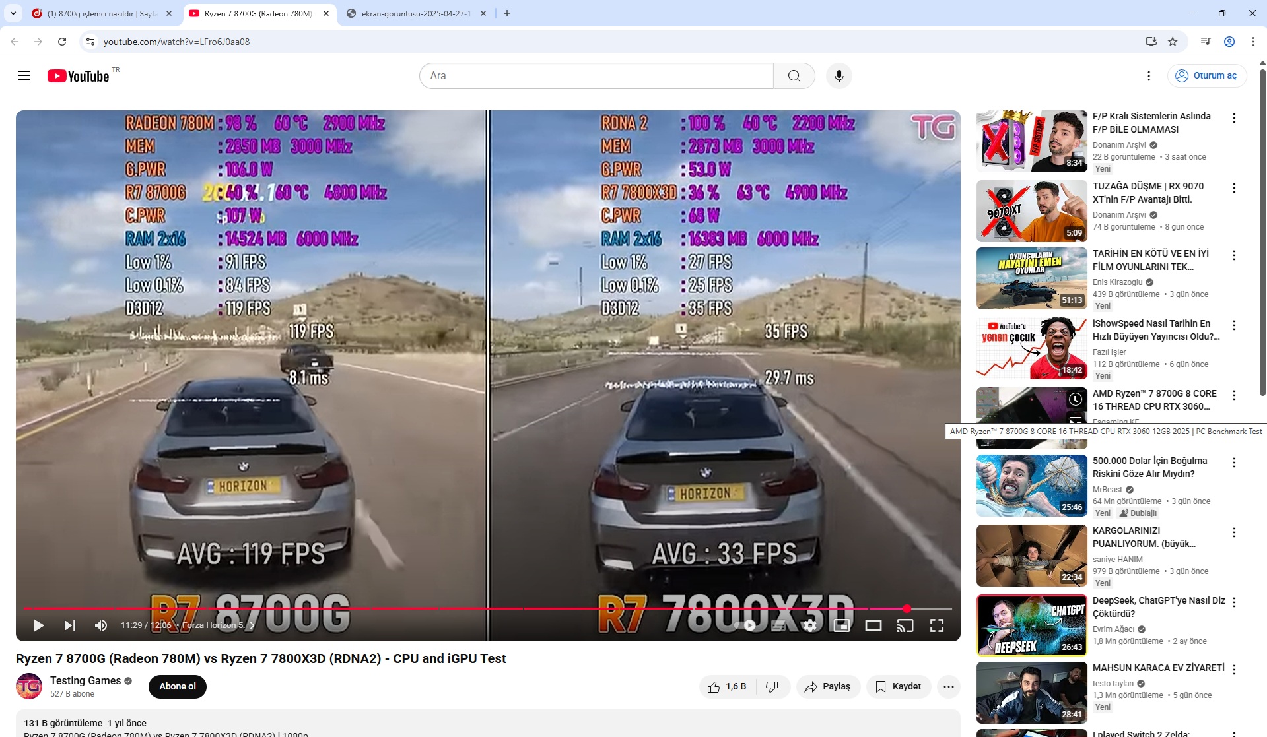The width and height of the screenshot is (1267, 737).
Task: Subscribe with the Abone ol button
Action: [x=178, y=686]
